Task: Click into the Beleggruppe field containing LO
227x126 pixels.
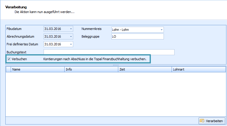Action: (137, 36)
